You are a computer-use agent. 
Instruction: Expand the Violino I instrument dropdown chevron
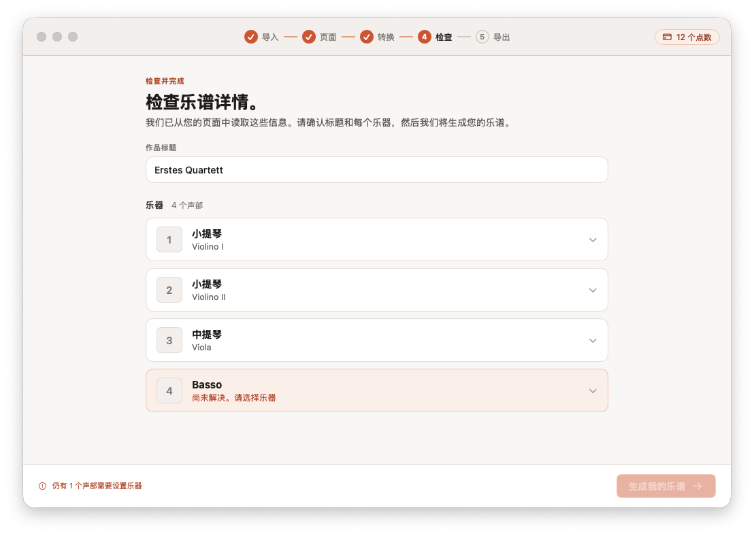[593, 240]
